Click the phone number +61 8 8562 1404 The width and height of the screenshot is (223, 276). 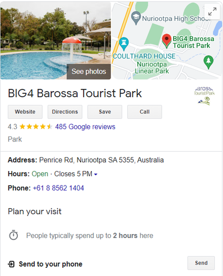(58, 188)
